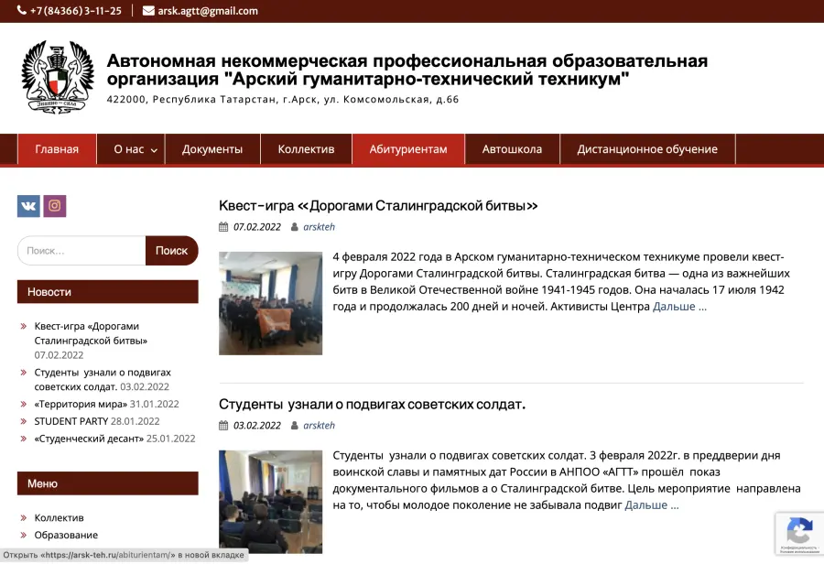Click the Поиск search button
This screenshot has height=564, width=824.
[172, 251]
